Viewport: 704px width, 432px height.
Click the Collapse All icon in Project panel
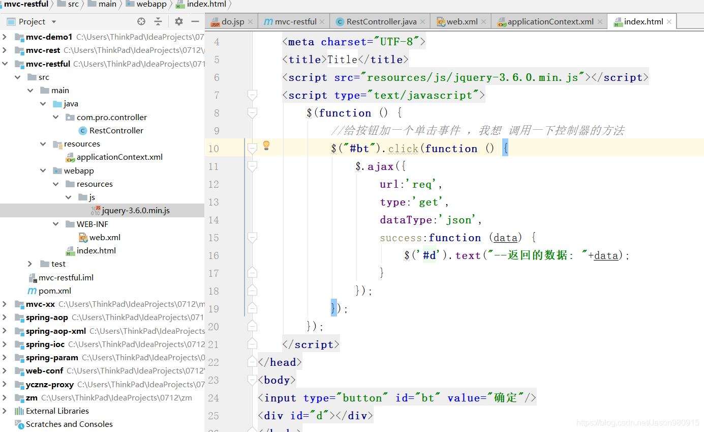tap(158, 21)
